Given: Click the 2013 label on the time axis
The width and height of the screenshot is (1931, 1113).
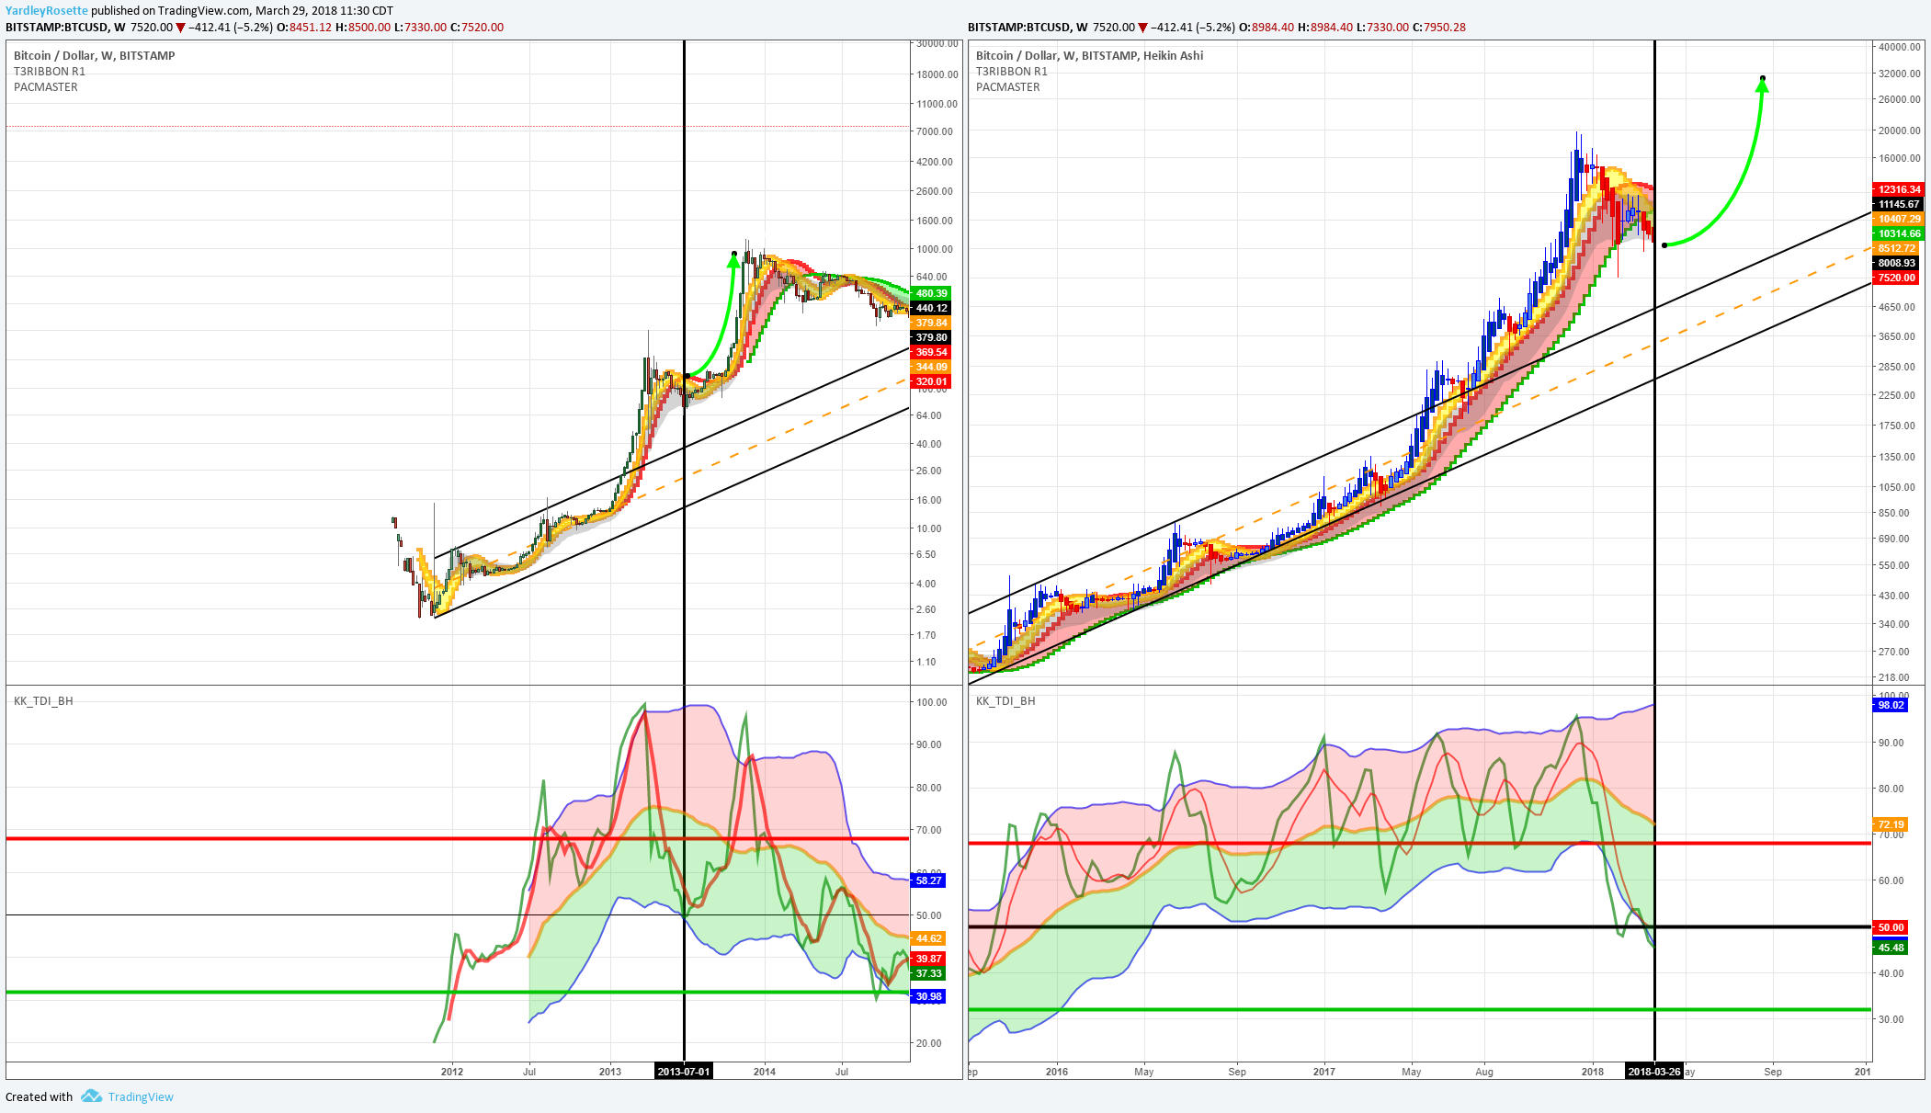Looking at the screenshot, I should (x=609, y=1071).
